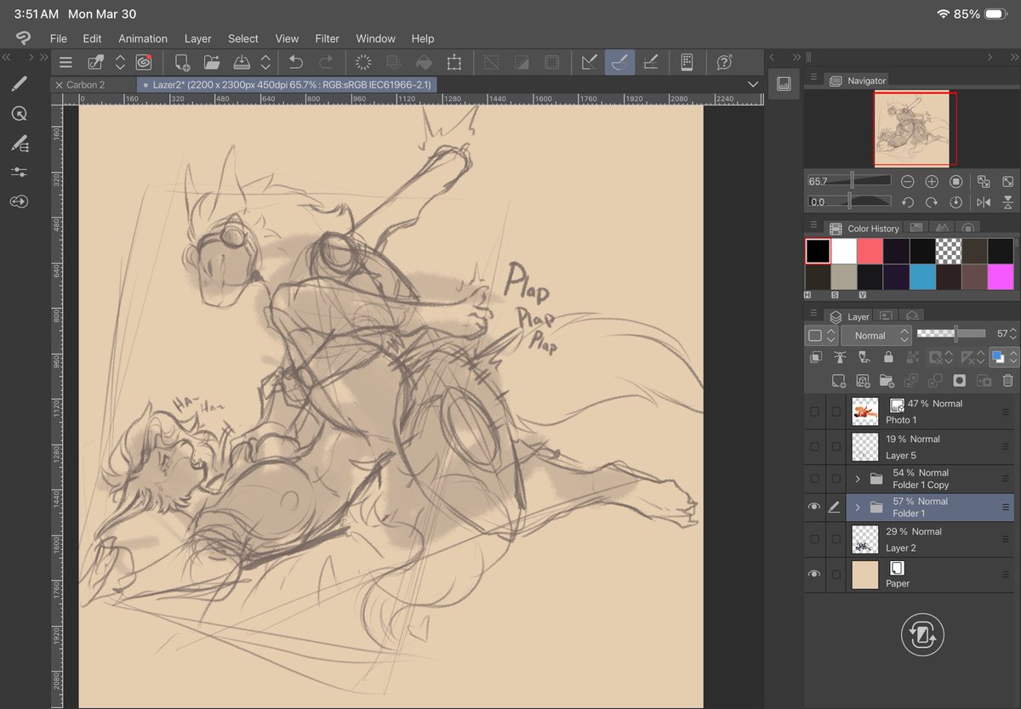Open the Animation menu
Screen dimensions: 1021x709
tap(143, 38)
